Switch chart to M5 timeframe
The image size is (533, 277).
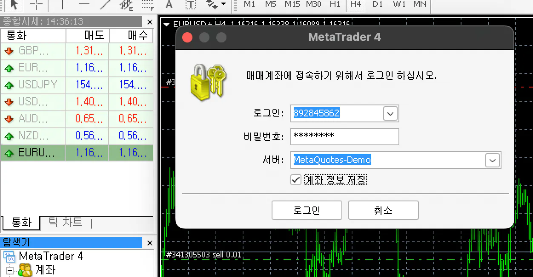tap(270, 4)
